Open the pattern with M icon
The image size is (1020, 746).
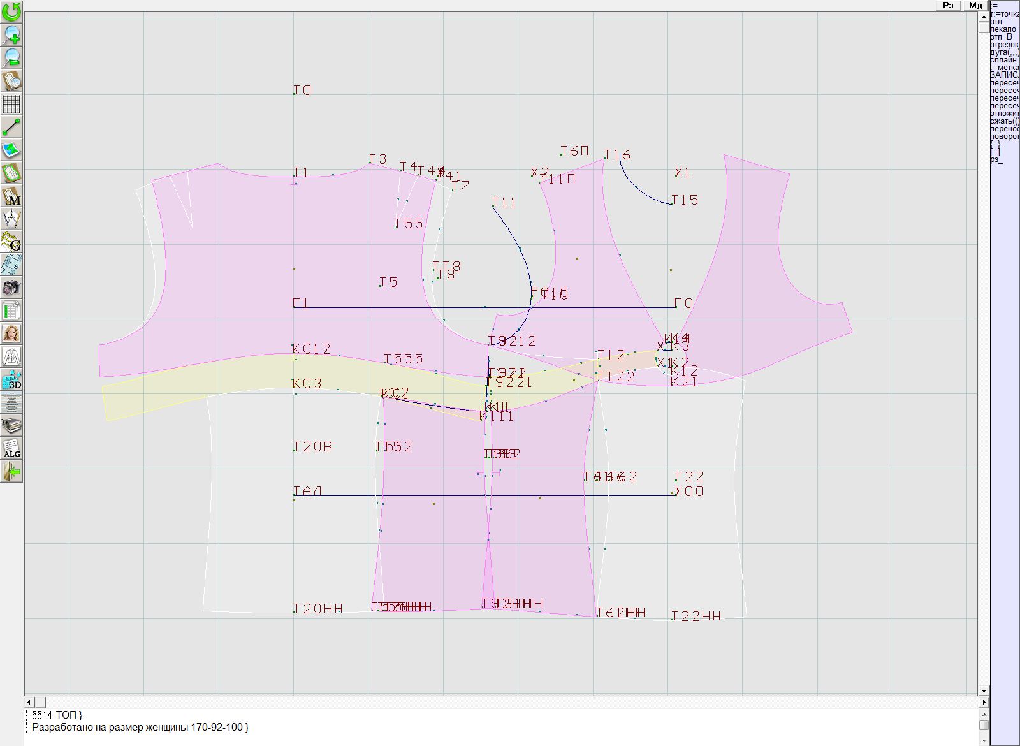pos(11,196)
